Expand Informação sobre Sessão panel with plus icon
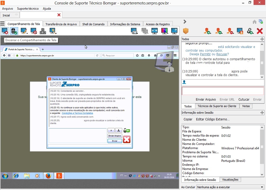The width and height of the screenshot is (266, 190). pos(262,113)
